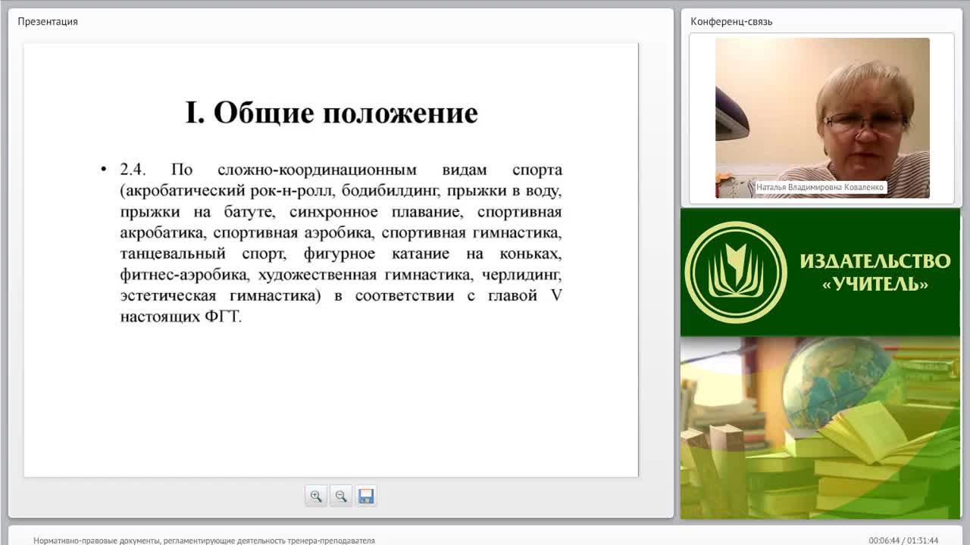Click the speaker name label Наталья Владимировна Коваленко

(x=820, y=187)
